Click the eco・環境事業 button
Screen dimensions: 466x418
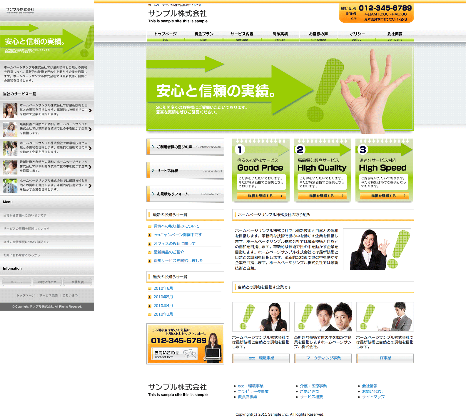[261, 358]
